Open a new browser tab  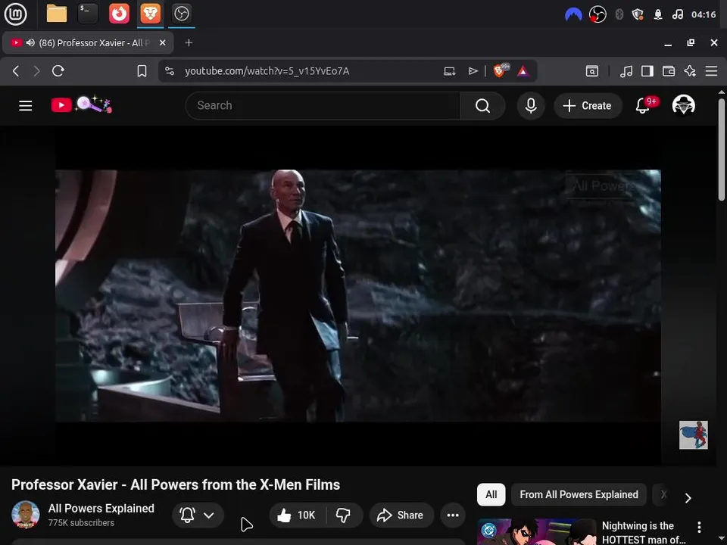coord(189,42)
